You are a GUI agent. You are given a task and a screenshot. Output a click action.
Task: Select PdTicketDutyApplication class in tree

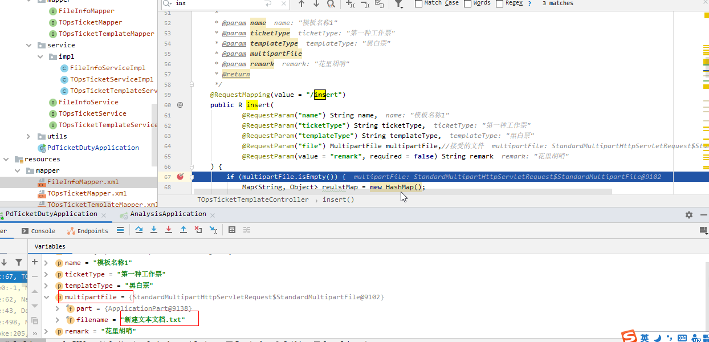pos(93,148)
